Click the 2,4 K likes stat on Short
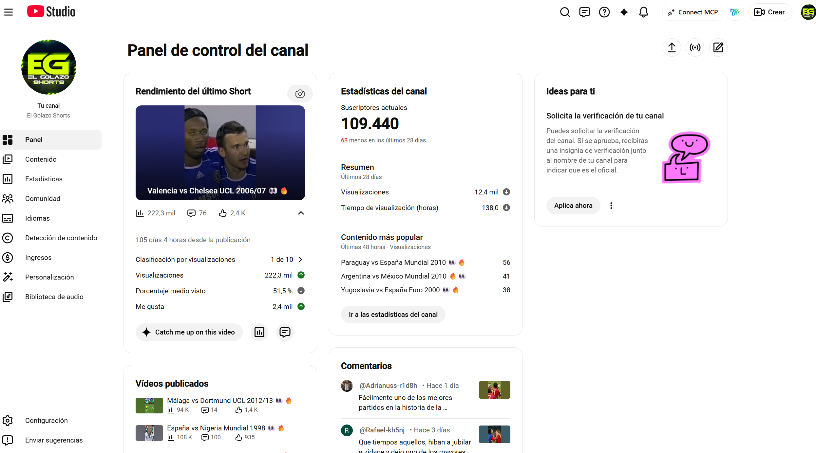Viewport: 816px width, 453px height. pyautogui.click(x=232, y=213)
